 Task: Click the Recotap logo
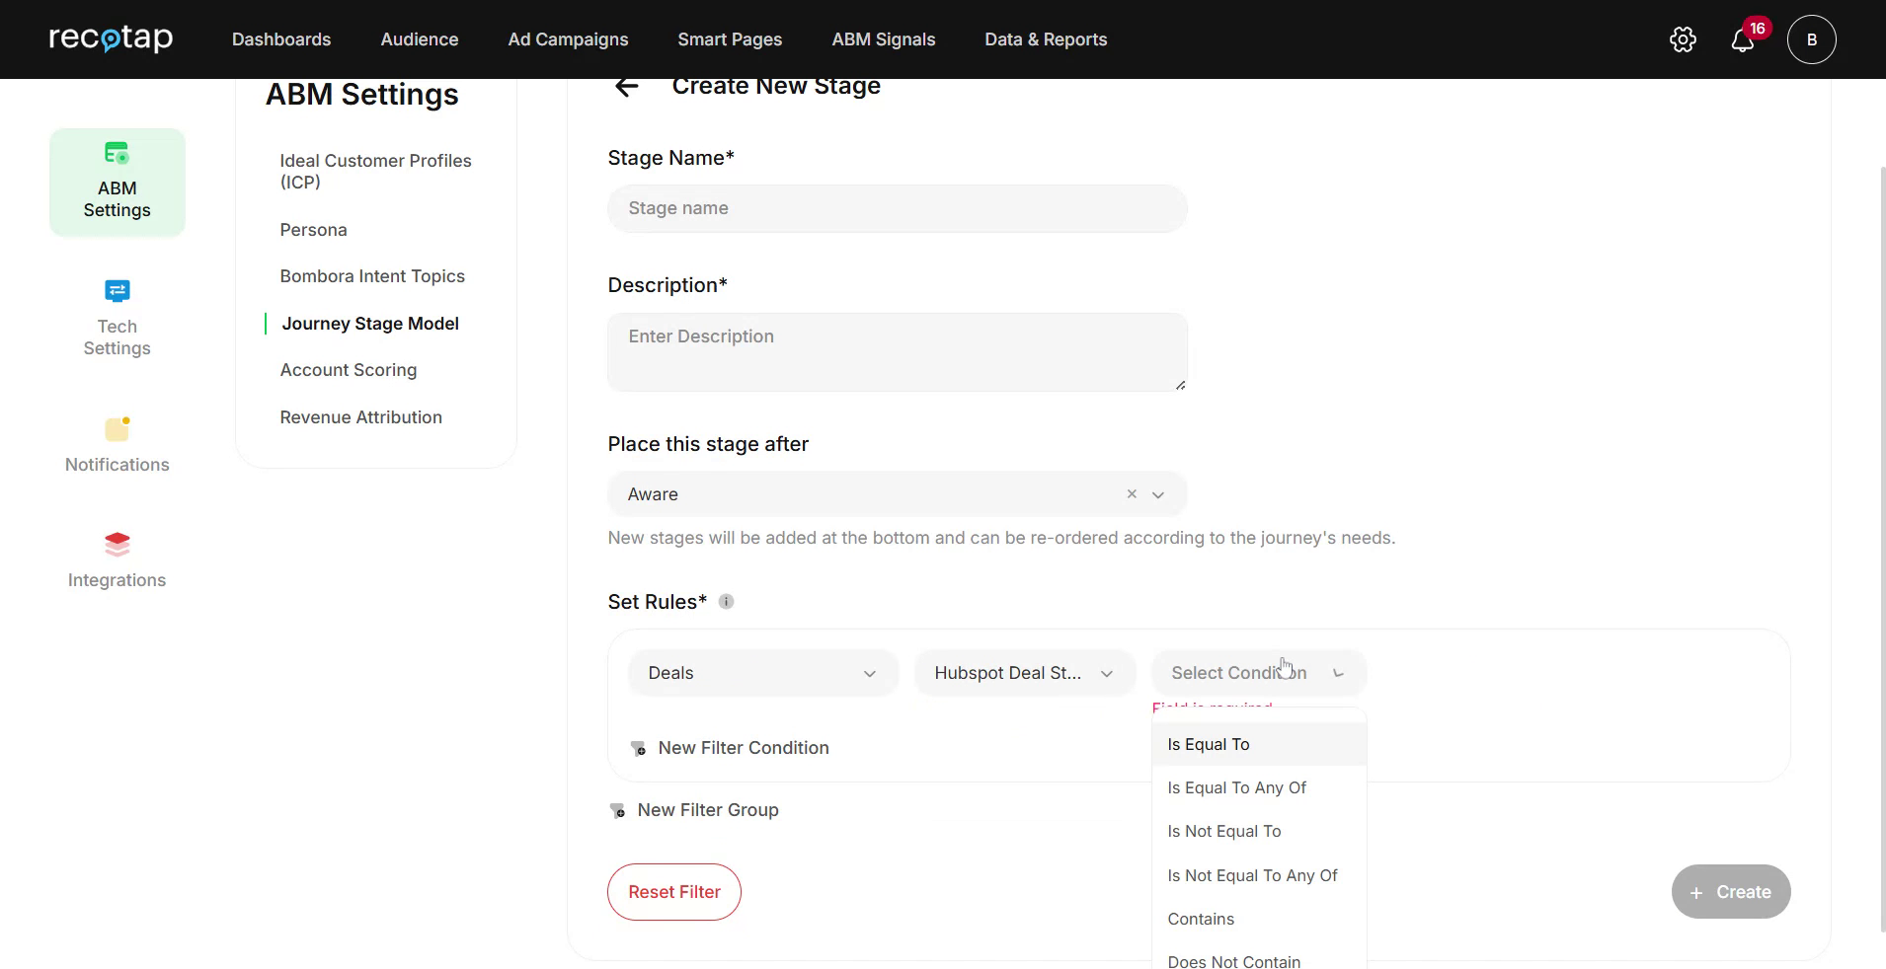(111, 39)
